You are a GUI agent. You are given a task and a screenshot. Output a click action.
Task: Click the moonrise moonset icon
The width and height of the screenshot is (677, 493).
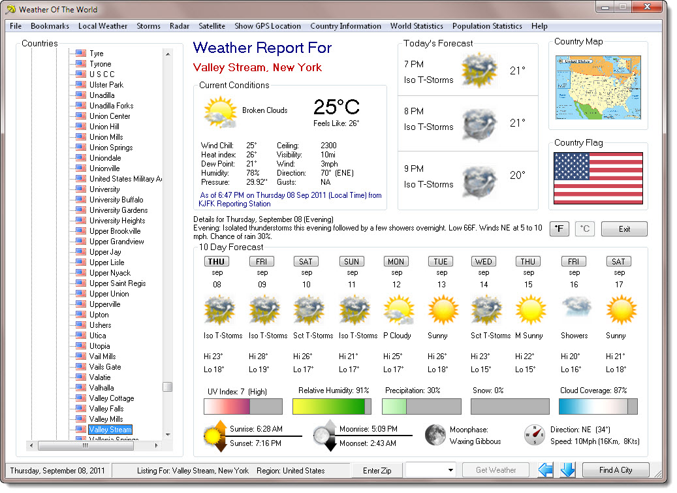coord(324,436)
